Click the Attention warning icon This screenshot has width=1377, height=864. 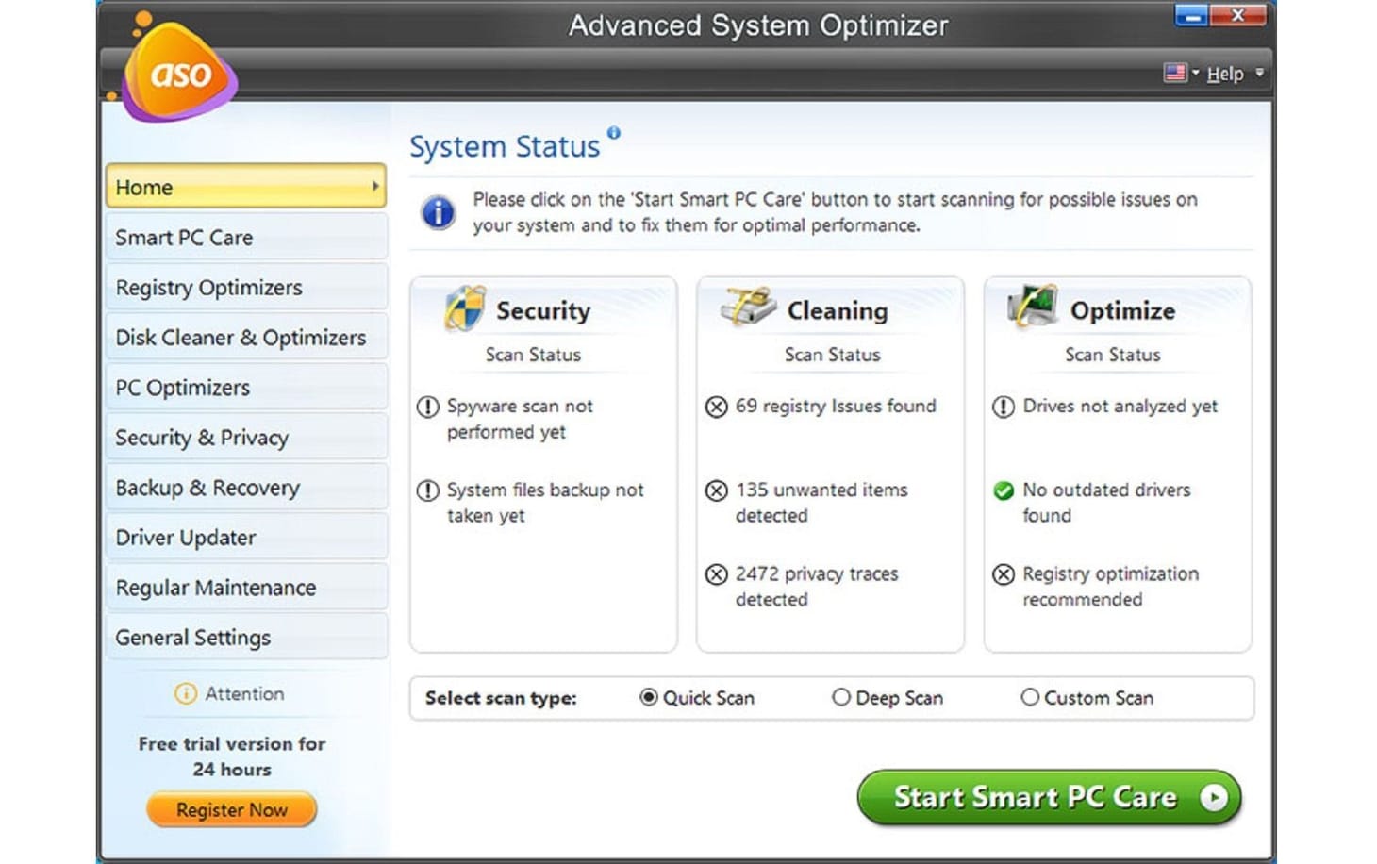tap(185, 694)
